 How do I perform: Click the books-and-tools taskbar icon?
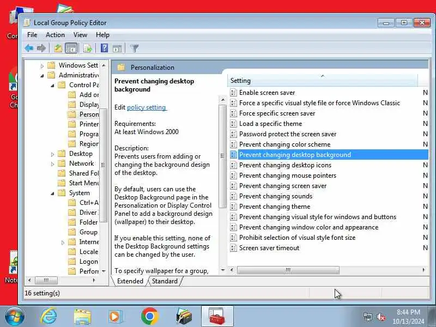(184, 317)
